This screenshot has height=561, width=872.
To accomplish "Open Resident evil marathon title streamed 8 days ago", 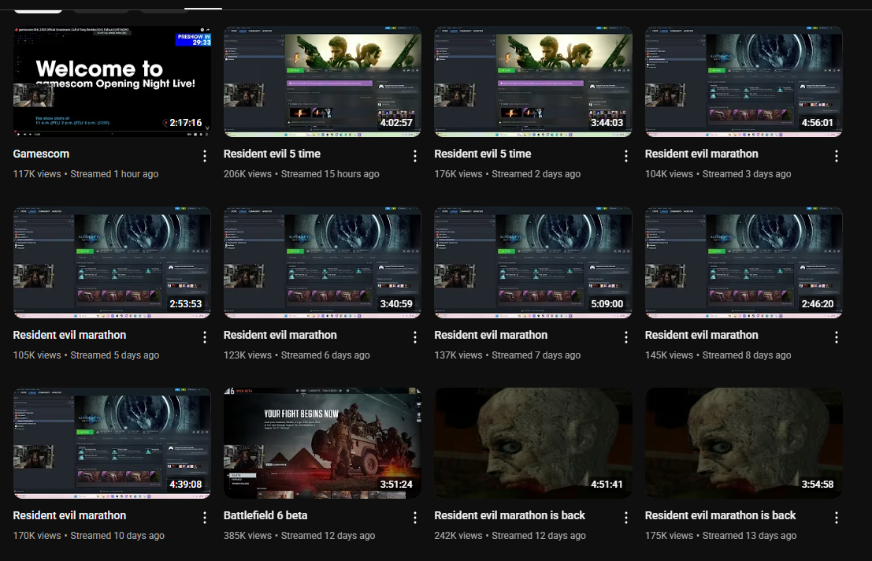I will (x=701, y=336).
